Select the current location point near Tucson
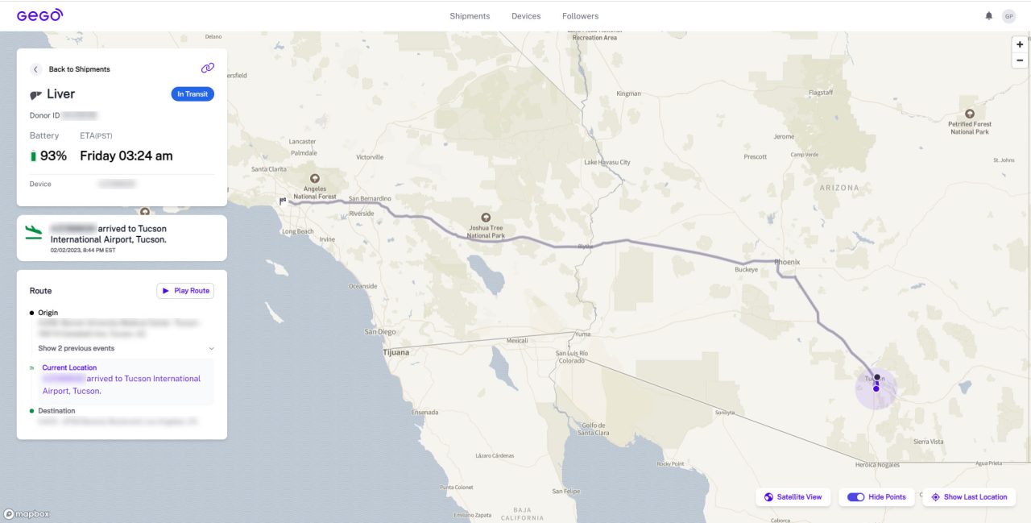Viewport: 1031px width, 523px height. (x=876, y=388)
